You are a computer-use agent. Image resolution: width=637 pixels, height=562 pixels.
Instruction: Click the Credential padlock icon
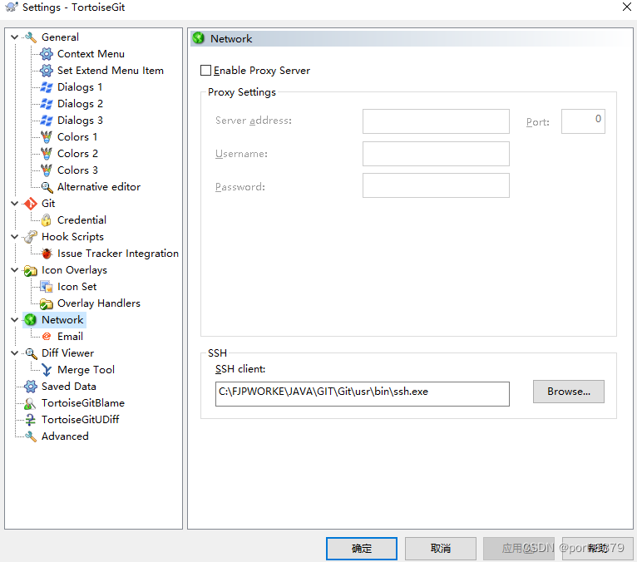pos(47,220)
